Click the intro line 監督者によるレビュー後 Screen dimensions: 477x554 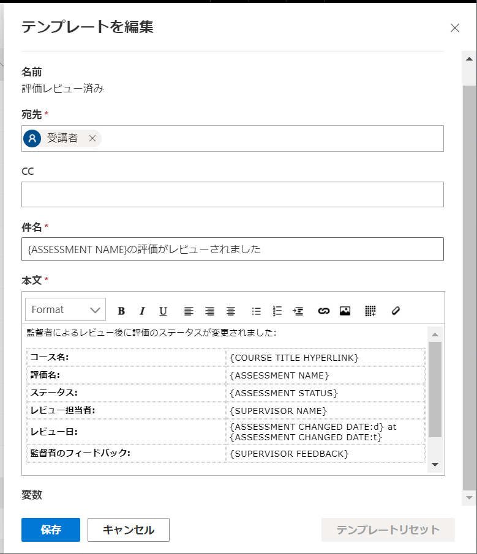pyautogui.click(x=151, y=333)
